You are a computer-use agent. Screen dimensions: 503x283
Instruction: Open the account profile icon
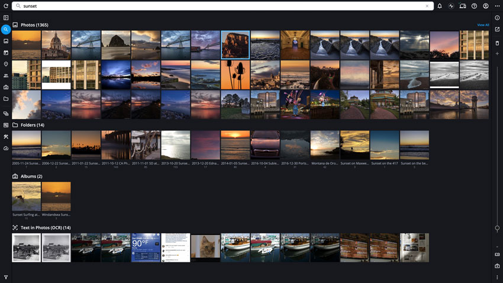point(486,6)
